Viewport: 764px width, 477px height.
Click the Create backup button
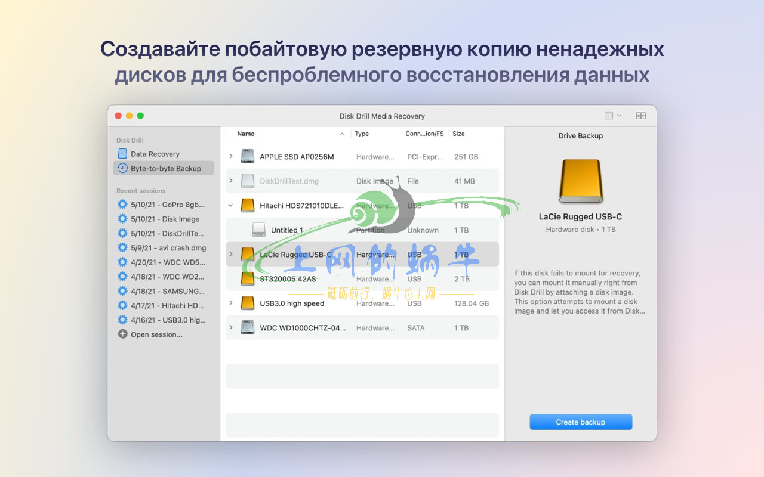click(581, 422)
